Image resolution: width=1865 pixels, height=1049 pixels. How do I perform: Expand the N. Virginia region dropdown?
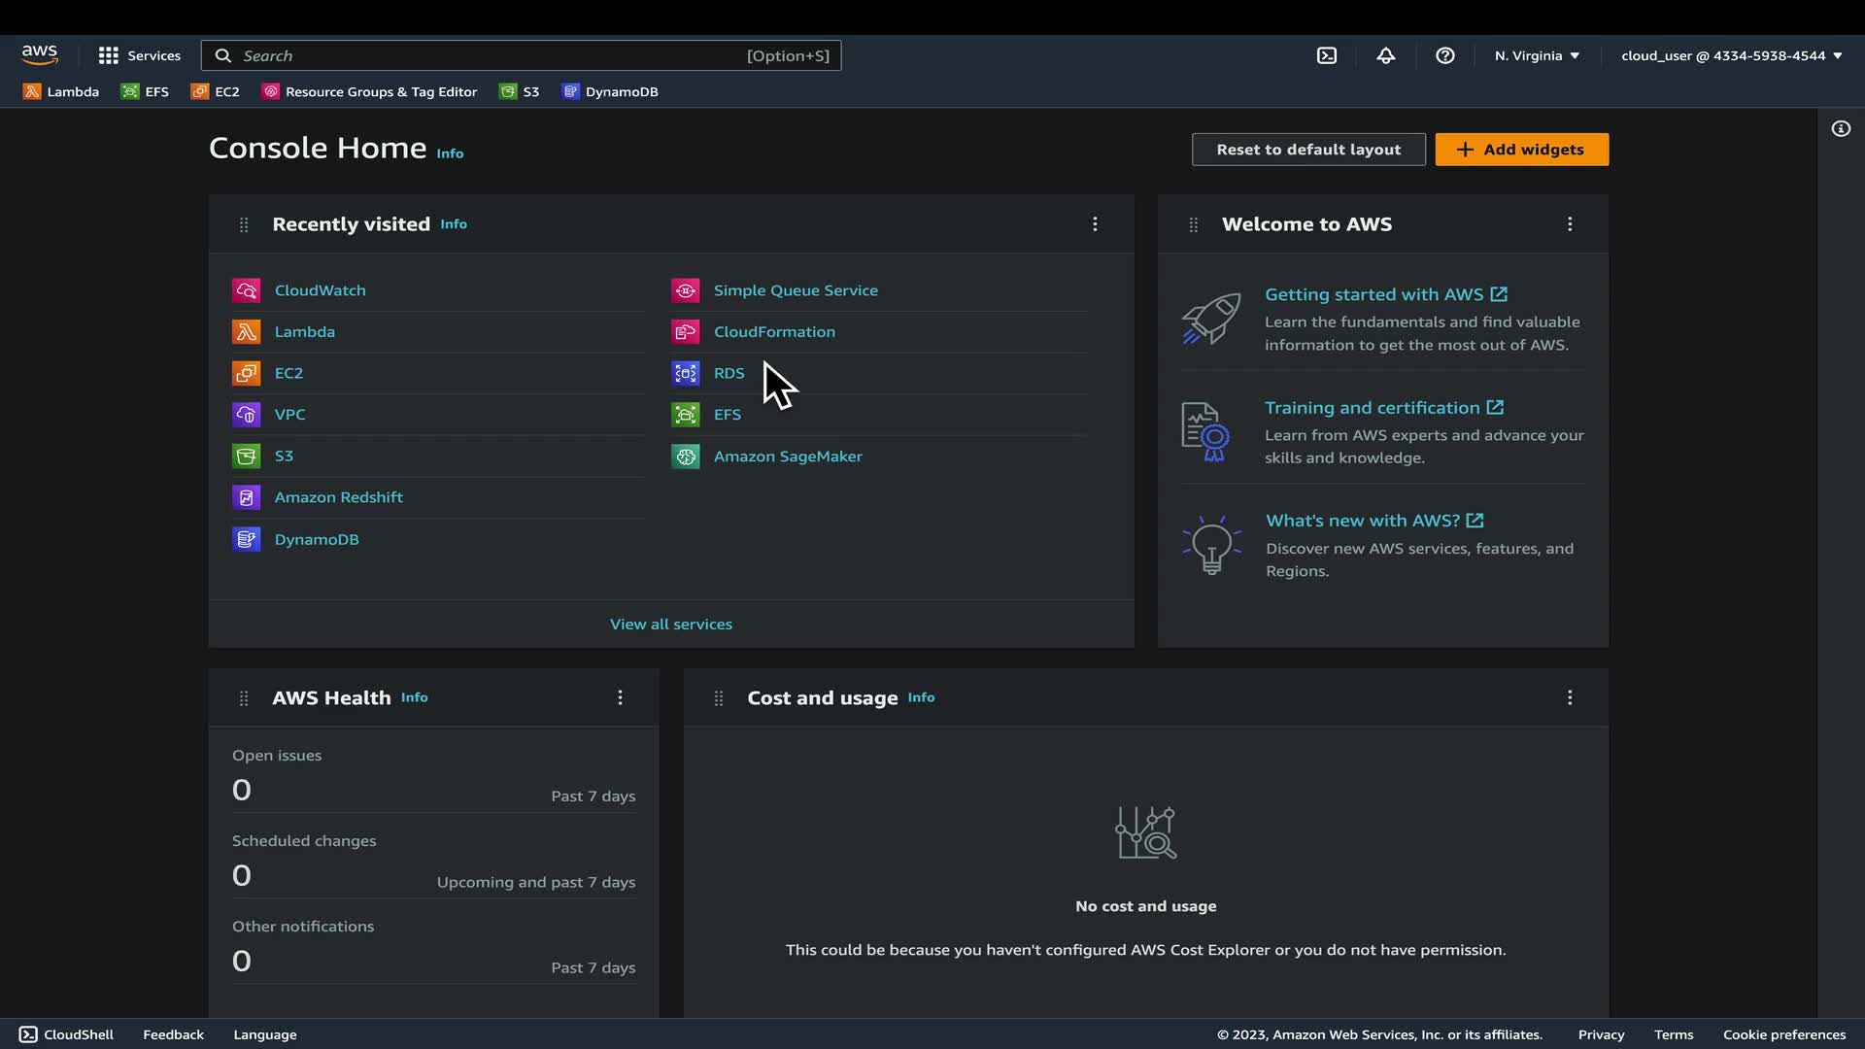(x=1537, y=55)
